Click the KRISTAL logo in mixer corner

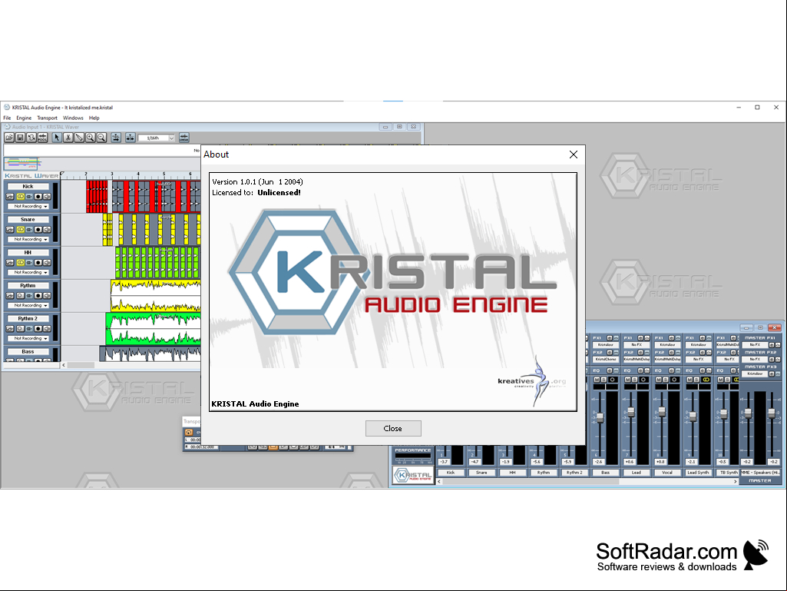pos(412,475)
